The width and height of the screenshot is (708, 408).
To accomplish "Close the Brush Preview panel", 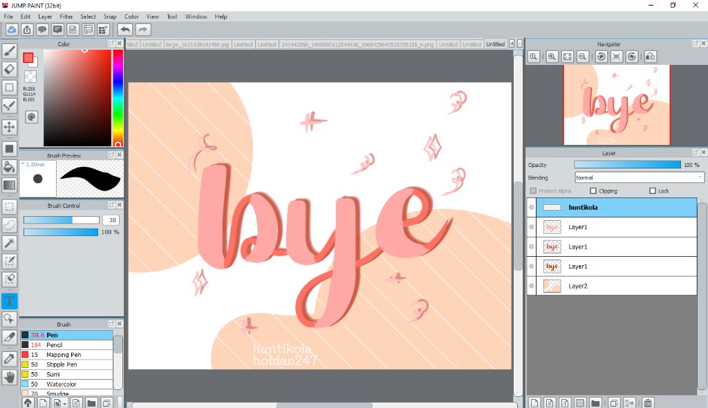I will click(119, 155).
